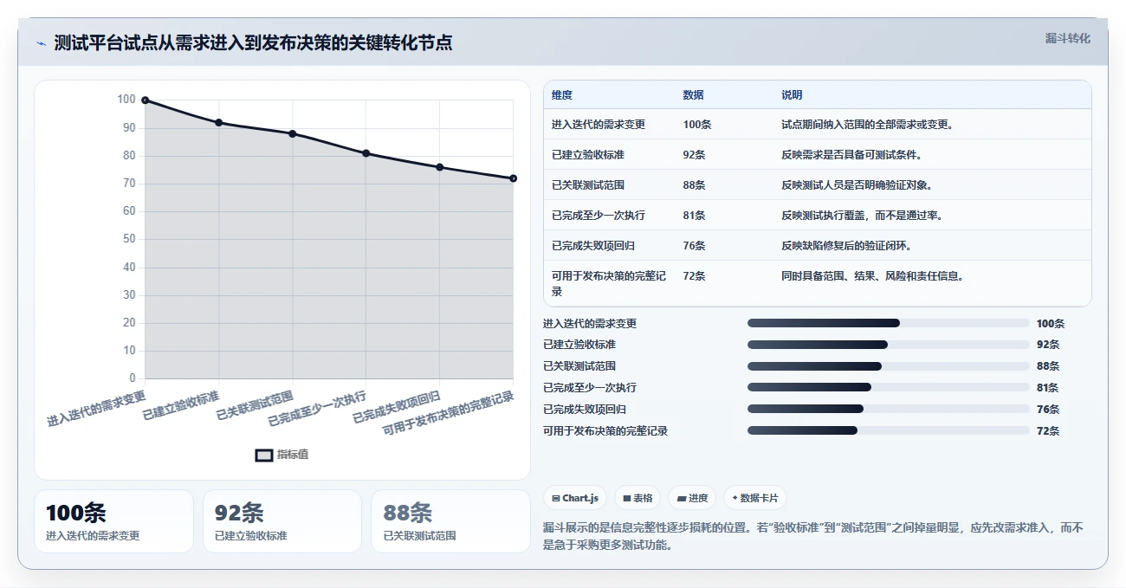Click the 100条 stat card below the chart
Image resolution: width=1126 pixels, height=588 pixels.
coord(113,521)
